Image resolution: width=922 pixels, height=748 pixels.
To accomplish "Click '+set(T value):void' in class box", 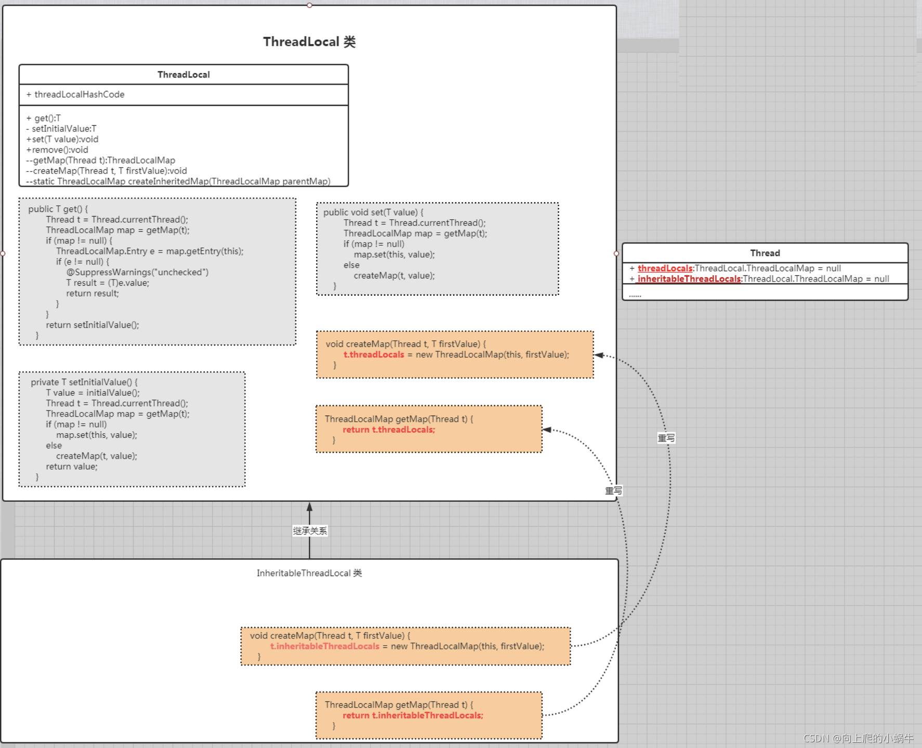I will (x=62, y=139).
